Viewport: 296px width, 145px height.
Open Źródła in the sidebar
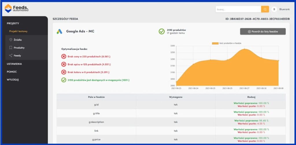coord(18,40)
